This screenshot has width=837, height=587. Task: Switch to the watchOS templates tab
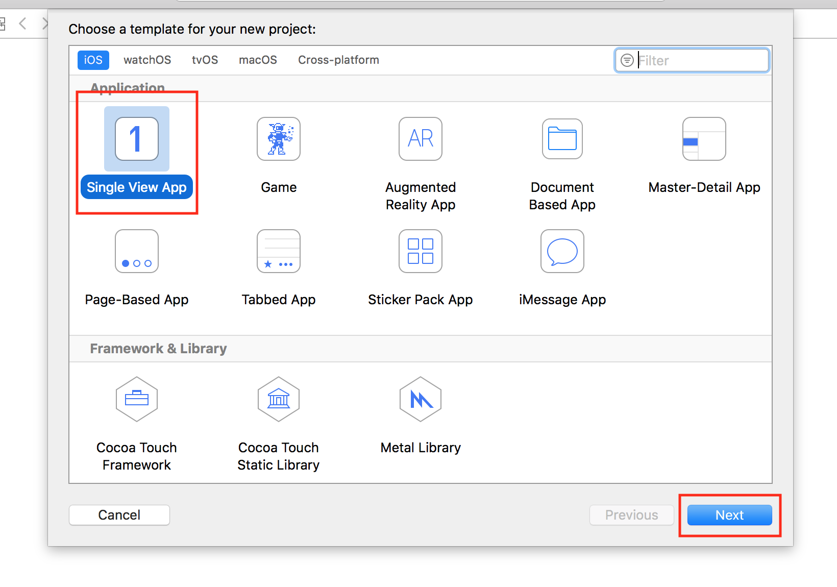click(147, 60)
